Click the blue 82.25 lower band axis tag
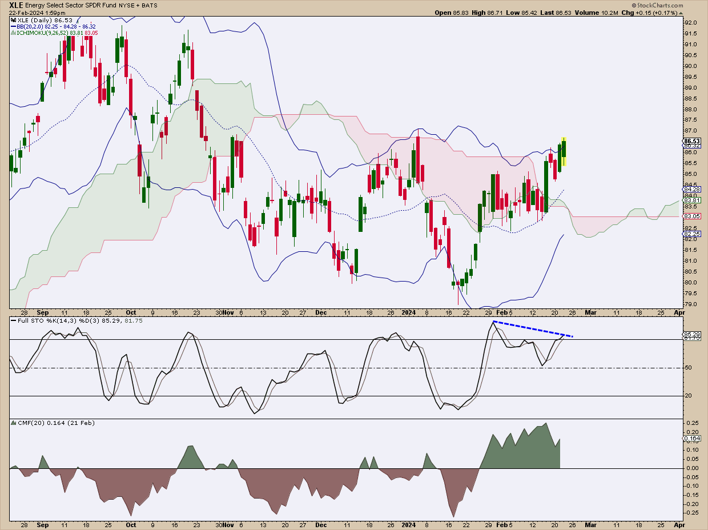This screenshot has height=530, width=708. coord(692,234)
